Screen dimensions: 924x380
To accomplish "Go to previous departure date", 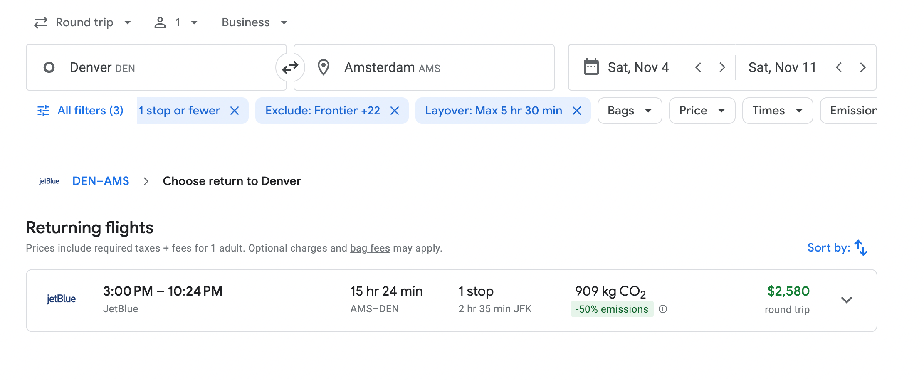I will pos(698,67).
